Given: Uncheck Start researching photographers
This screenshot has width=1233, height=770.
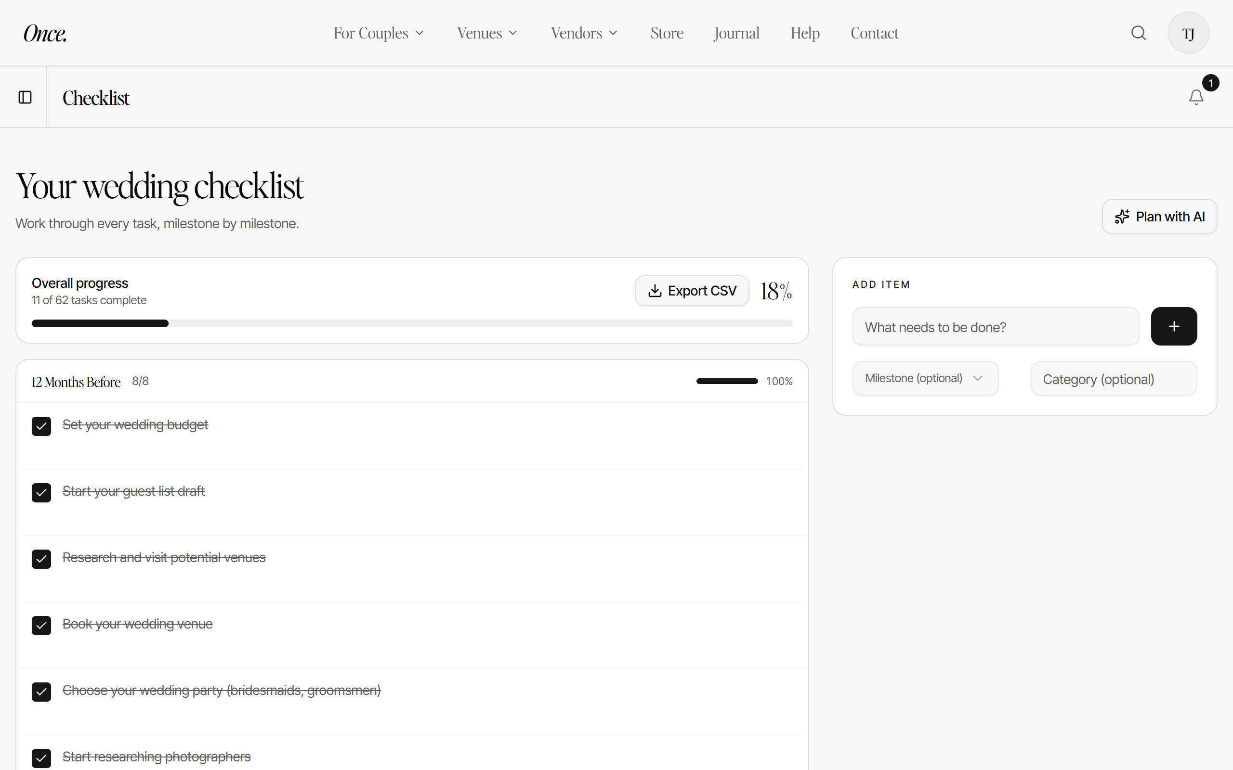Looking at the screenshot, I should [41, 758].
